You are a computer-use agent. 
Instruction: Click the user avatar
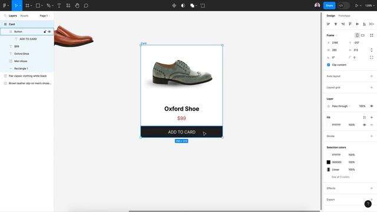click(x=317, y=5)
